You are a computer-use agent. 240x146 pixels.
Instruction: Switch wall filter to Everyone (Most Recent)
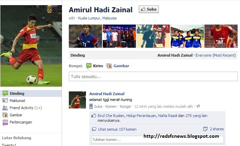click(x=215, y=55)
